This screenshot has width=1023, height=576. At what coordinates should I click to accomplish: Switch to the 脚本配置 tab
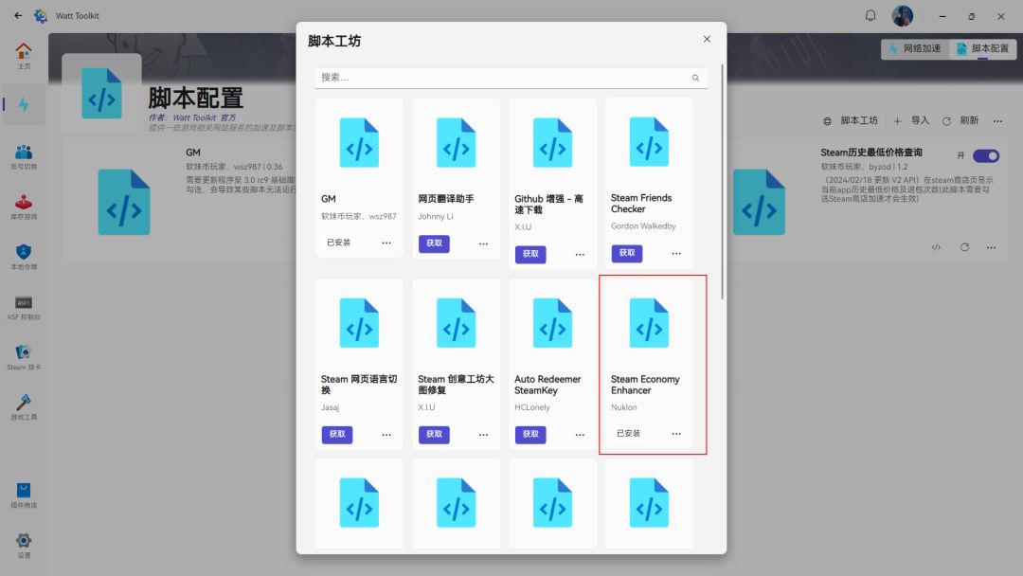(x=982, y=49)
